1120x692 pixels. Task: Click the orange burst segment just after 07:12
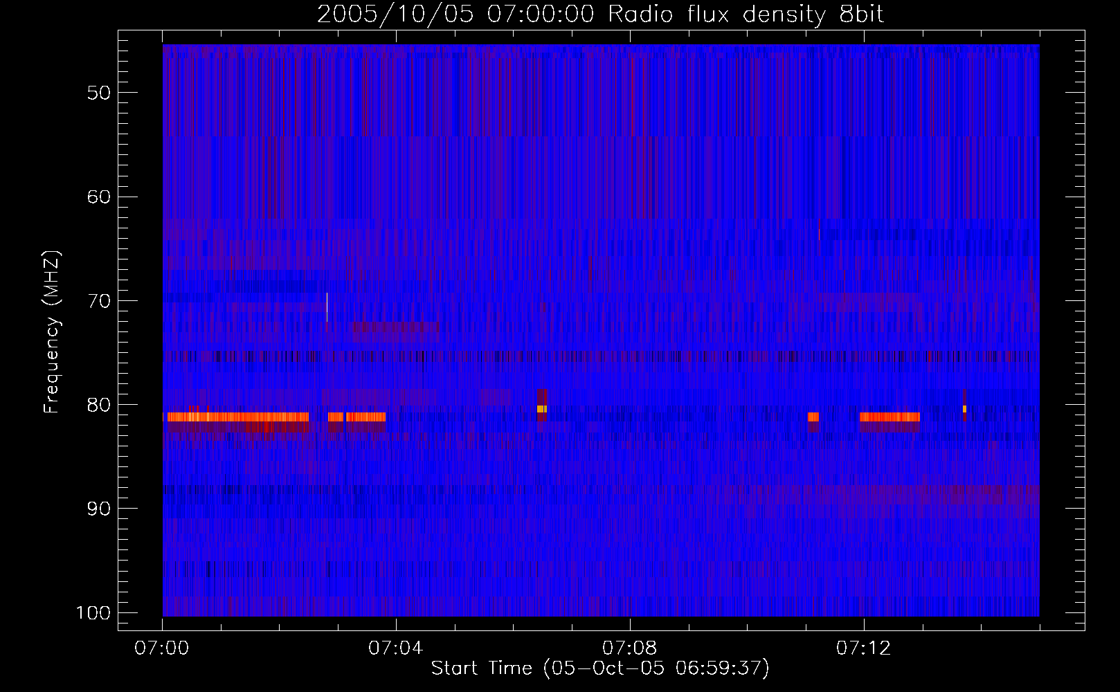[x=889, y=417]
